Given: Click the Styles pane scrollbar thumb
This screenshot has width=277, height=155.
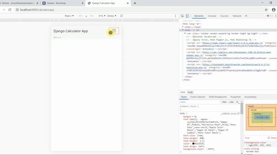Looking at the screenshot, I should (x=242, y=108).
